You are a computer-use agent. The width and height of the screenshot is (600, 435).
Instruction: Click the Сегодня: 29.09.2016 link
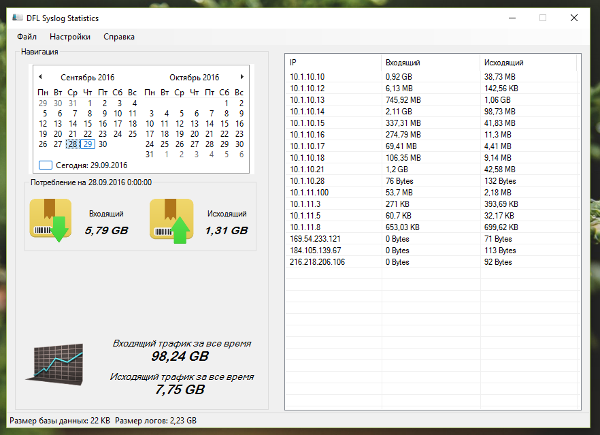click(91, 165)
